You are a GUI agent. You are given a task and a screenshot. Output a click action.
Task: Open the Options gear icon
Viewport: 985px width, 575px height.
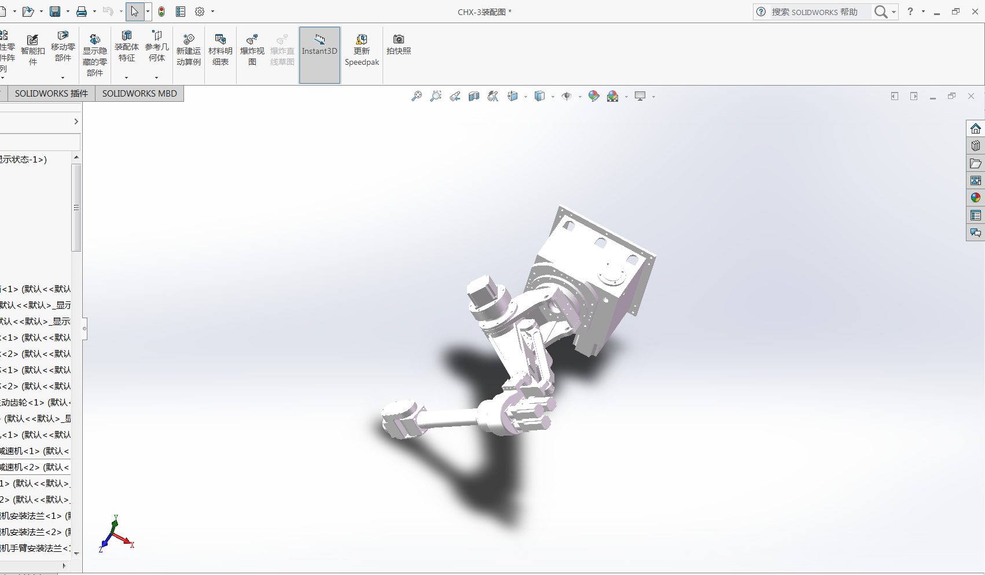click(x=200, y=12)
